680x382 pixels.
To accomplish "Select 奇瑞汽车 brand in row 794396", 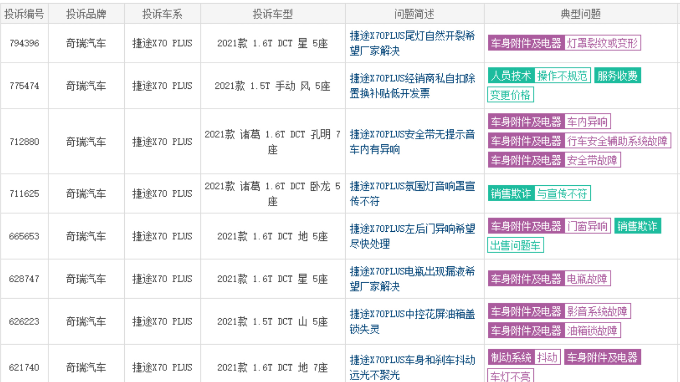I will [86, 43].
